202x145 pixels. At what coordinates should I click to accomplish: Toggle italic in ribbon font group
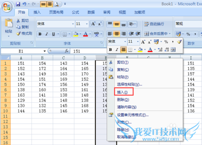[x=46, y=34]
